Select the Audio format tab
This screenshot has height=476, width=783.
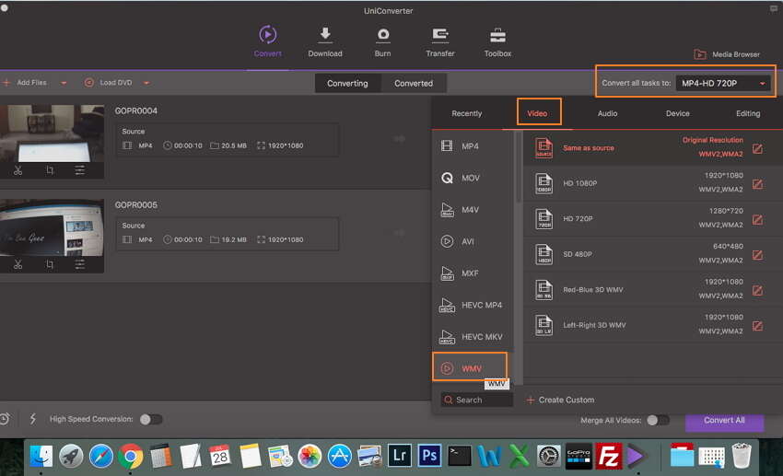[x=608, y=113]
